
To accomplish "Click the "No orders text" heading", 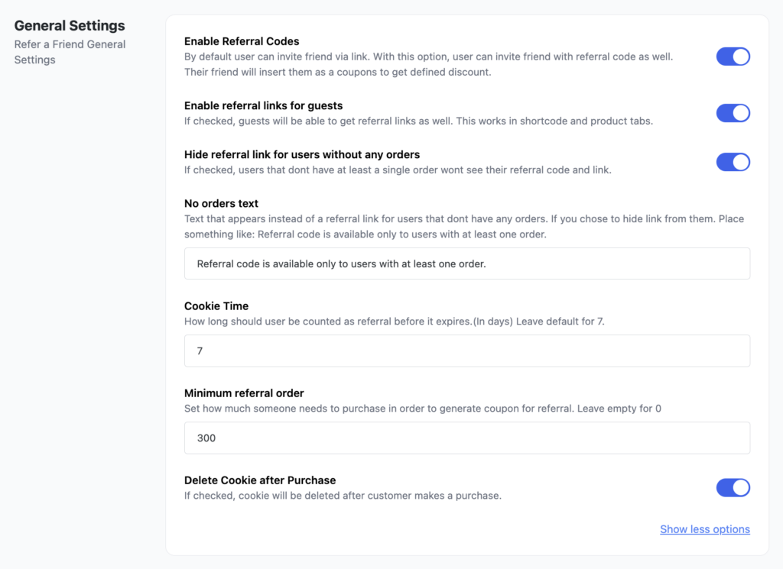I will point(221,203).
